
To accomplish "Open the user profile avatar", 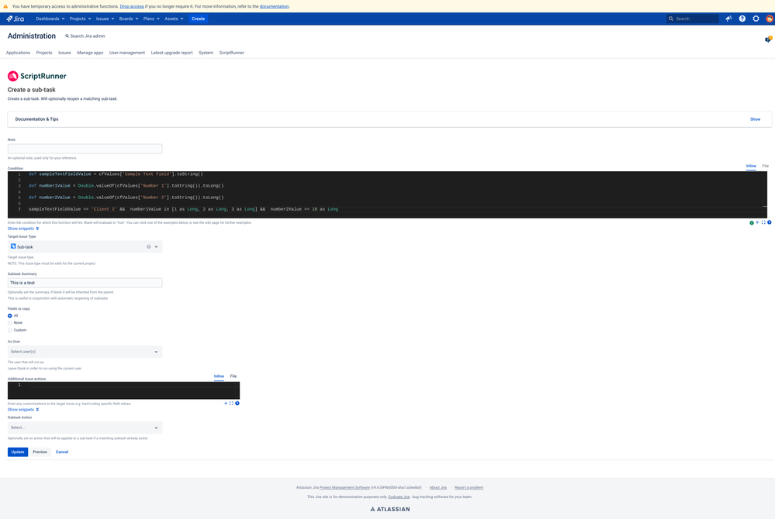I will coord(770,19).
